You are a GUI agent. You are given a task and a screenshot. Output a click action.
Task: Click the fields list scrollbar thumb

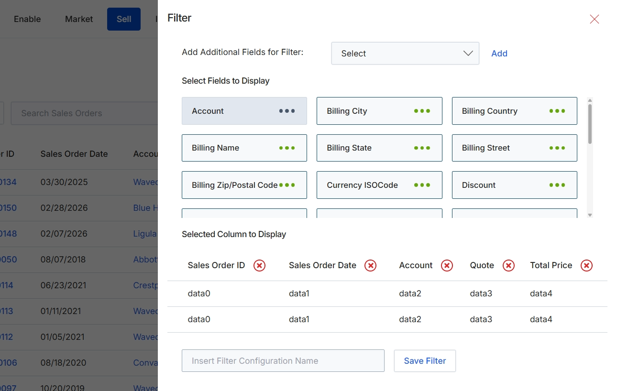pos(590,124)
